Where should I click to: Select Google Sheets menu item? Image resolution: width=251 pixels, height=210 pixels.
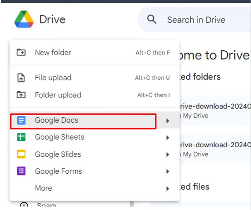click(x=95, y=137)
